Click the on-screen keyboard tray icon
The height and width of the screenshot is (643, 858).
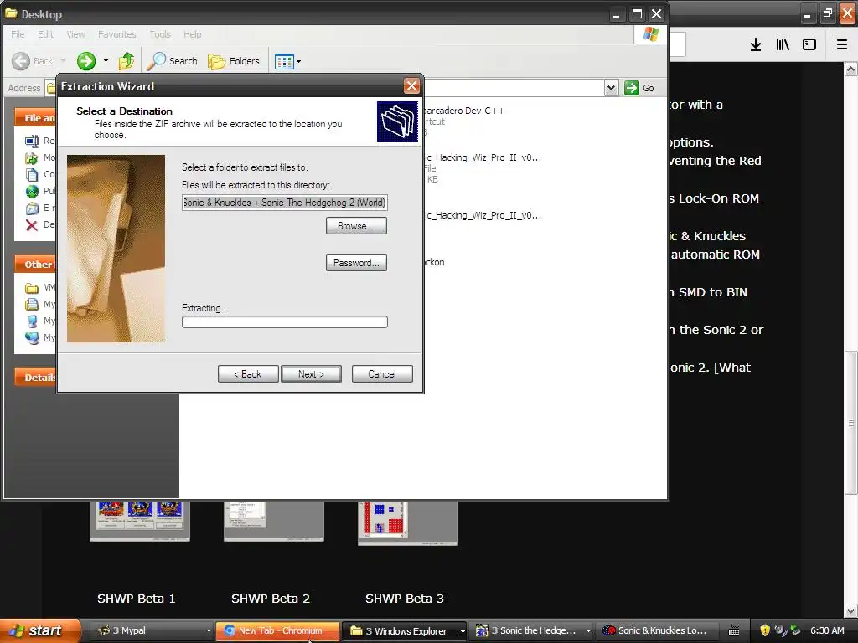click(x=734, y=631)
